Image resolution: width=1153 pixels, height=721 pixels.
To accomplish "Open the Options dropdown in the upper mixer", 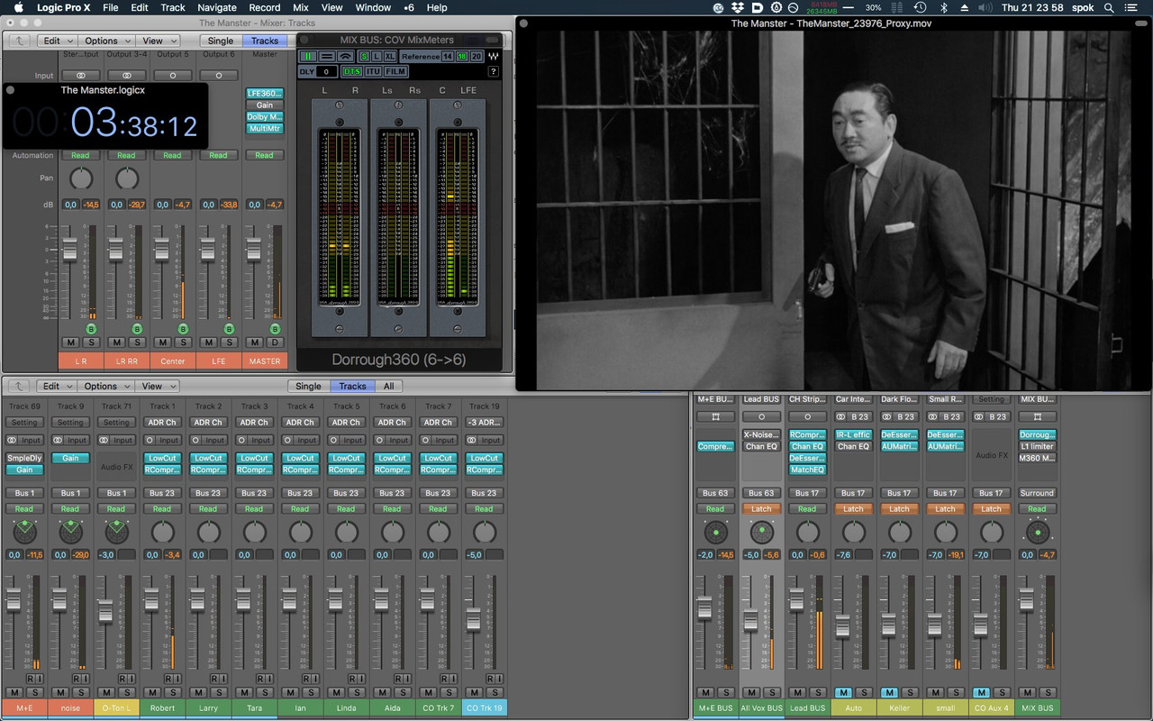I will pyautogui.click(x=106, y=41).
